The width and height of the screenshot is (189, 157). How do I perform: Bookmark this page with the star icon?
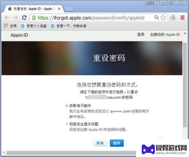(x=163, y=18)
